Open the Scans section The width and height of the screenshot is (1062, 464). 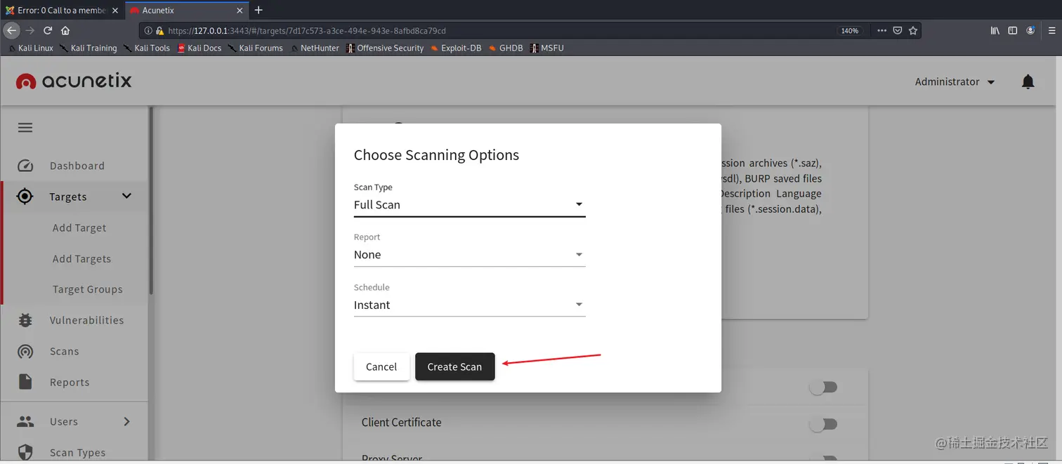(64, 351)
